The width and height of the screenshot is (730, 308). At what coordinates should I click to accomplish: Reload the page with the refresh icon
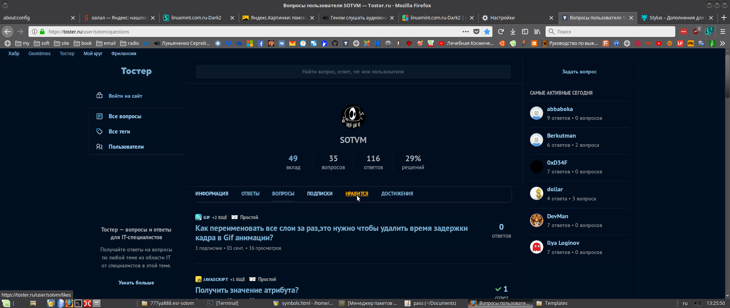point(501,32)
